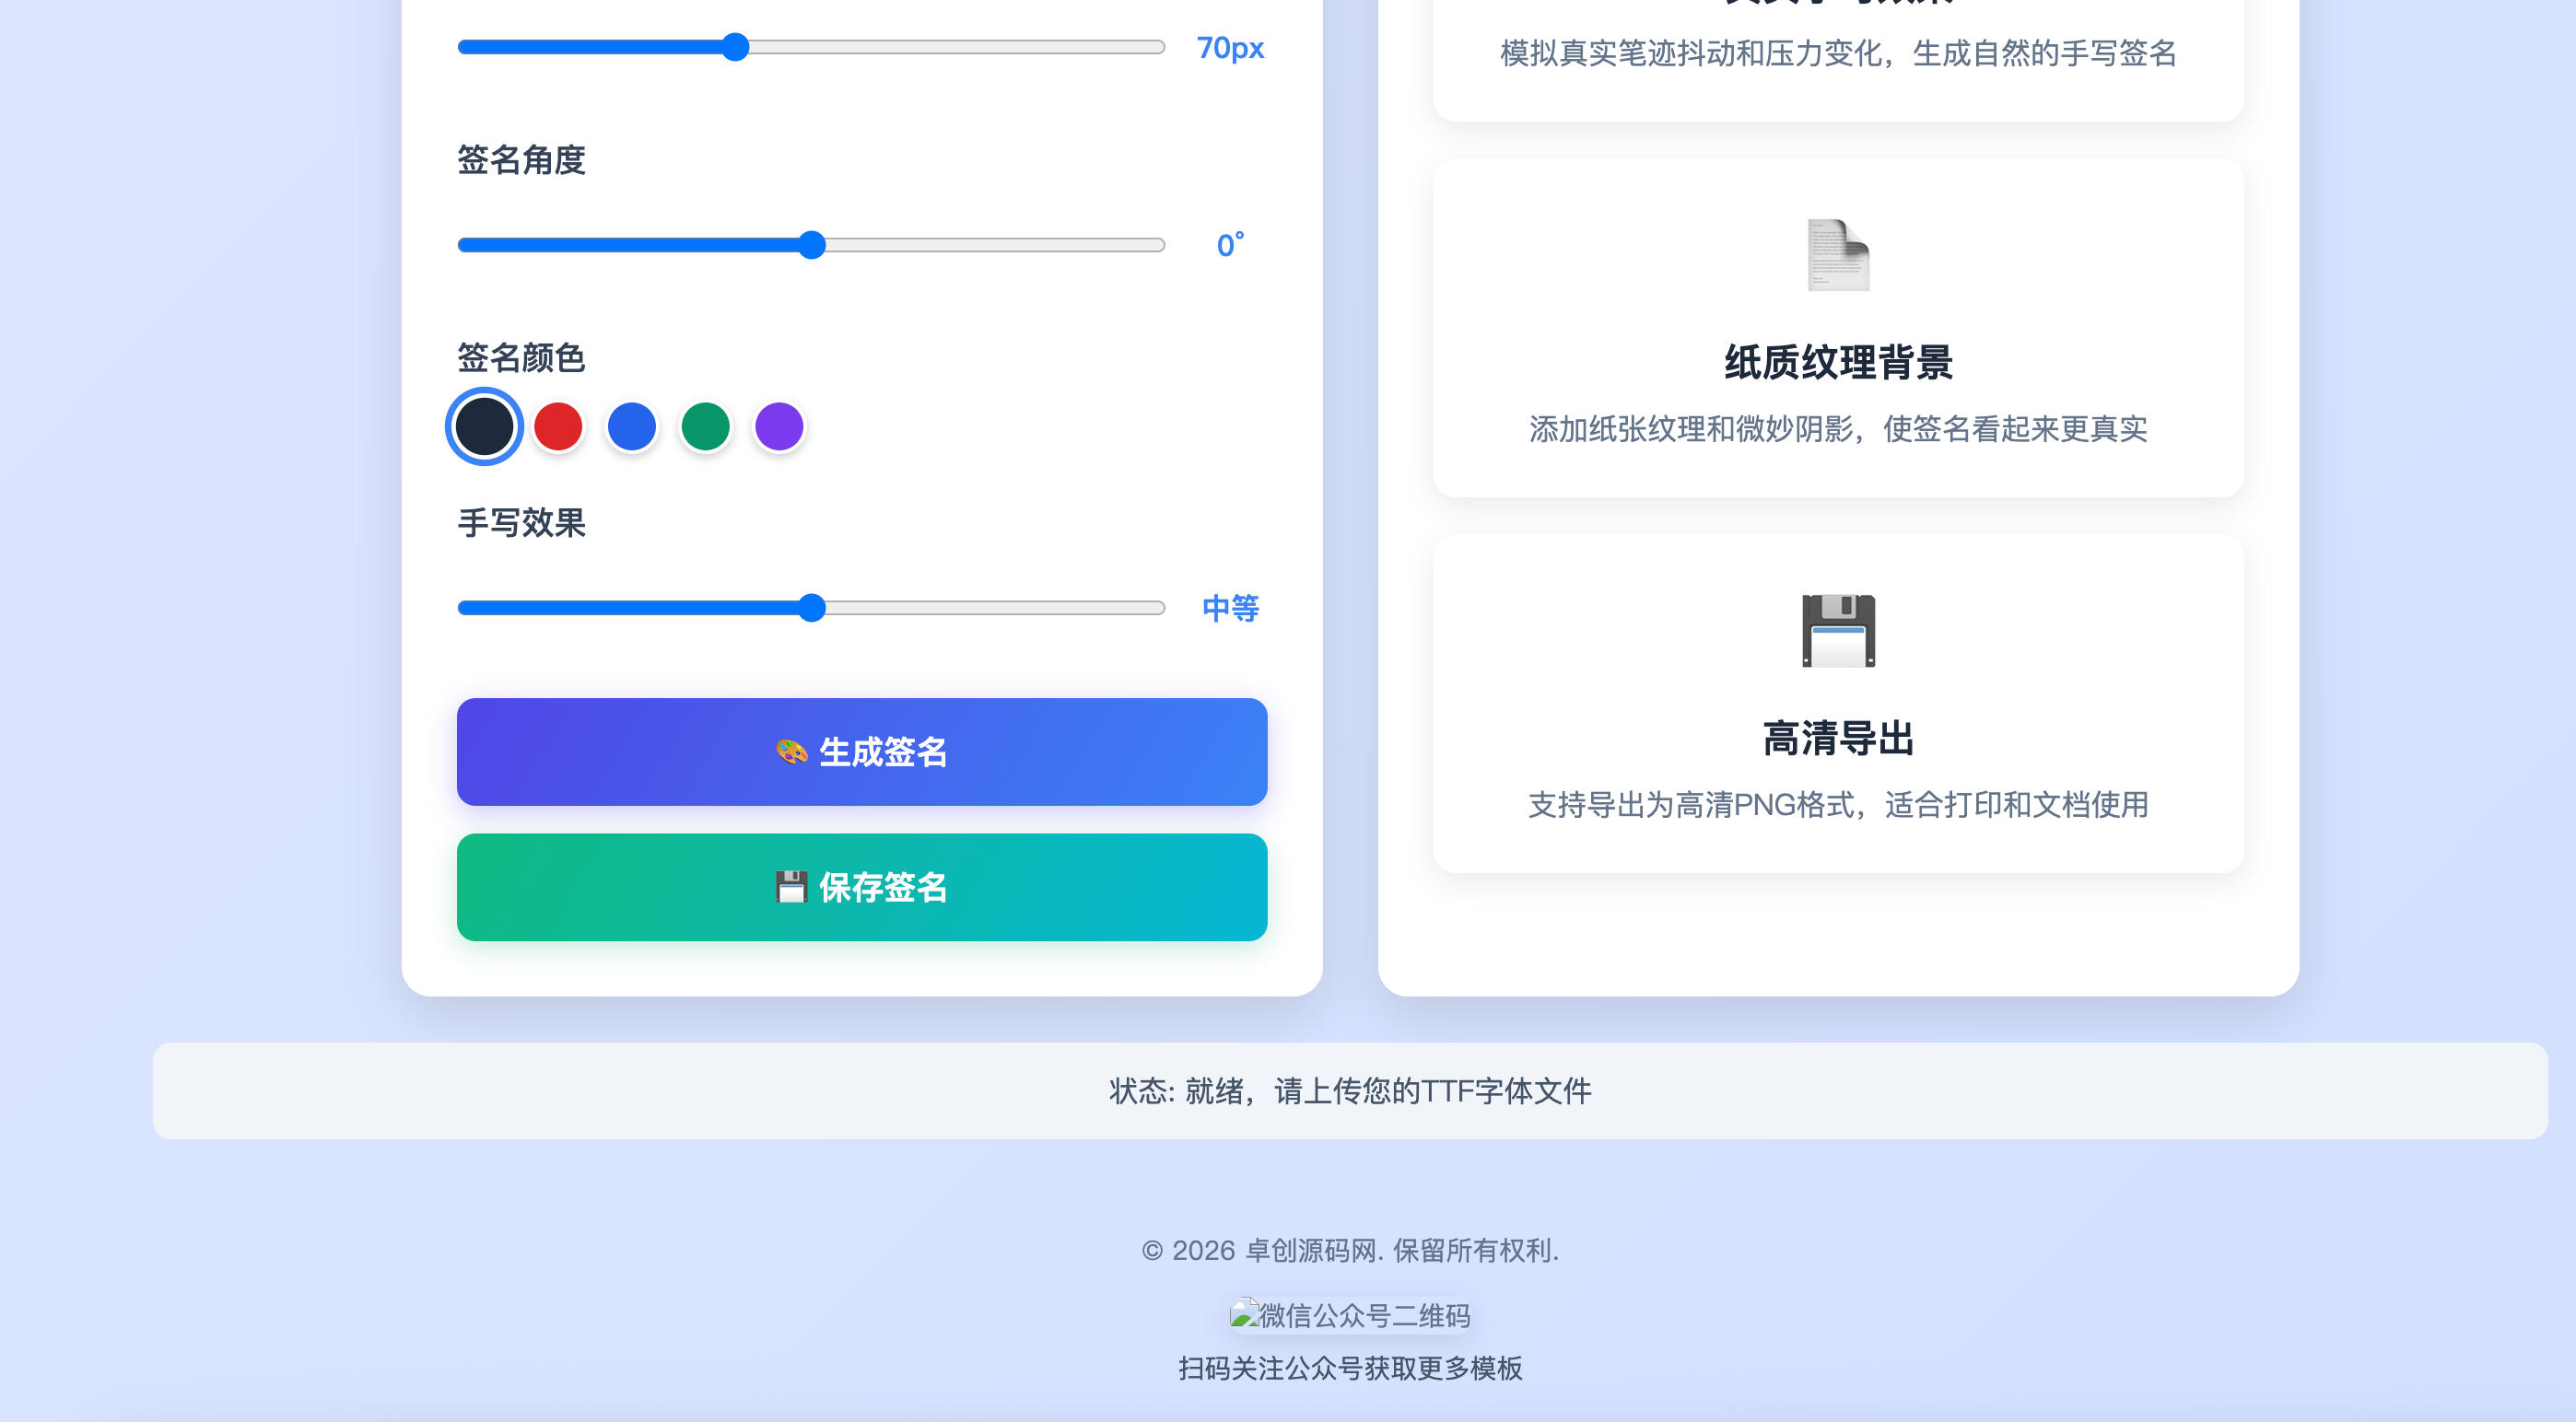Pick the blue signature color swatch
Viewport: 2576px width, 1422px height.
(632, 426)
